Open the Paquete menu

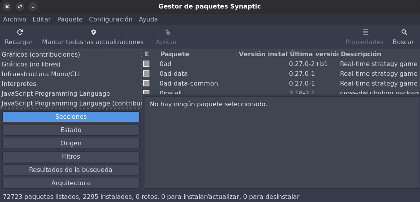pyautogui.click(x=70, y=20)
